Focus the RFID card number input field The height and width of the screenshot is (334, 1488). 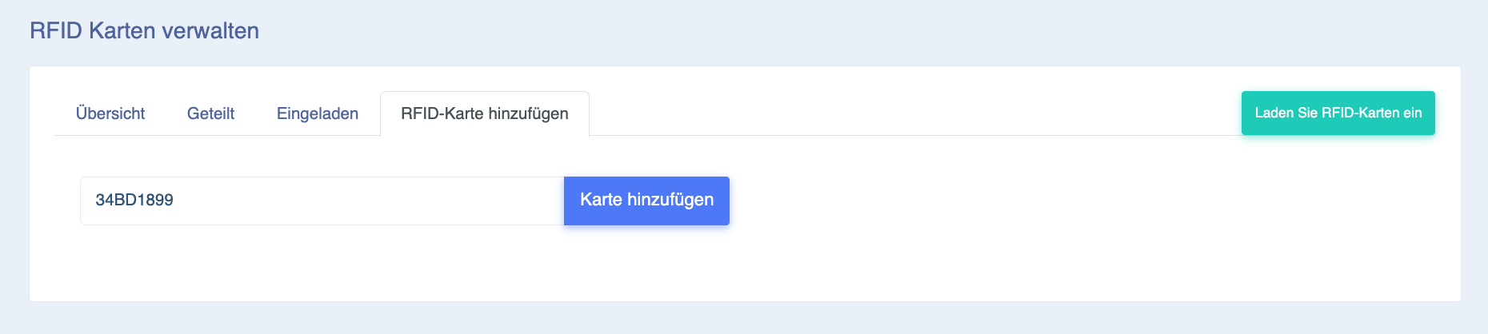click(x=322, y=201)
